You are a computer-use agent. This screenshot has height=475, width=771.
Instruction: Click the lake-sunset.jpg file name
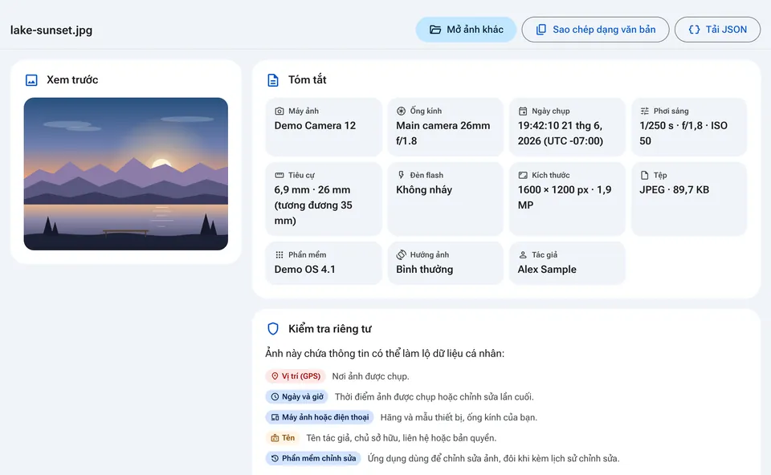[x=51, y=30]
